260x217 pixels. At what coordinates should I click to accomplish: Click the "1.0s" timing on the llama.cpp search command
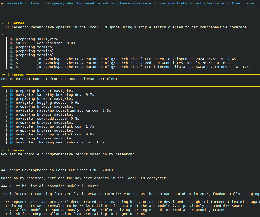247,67
